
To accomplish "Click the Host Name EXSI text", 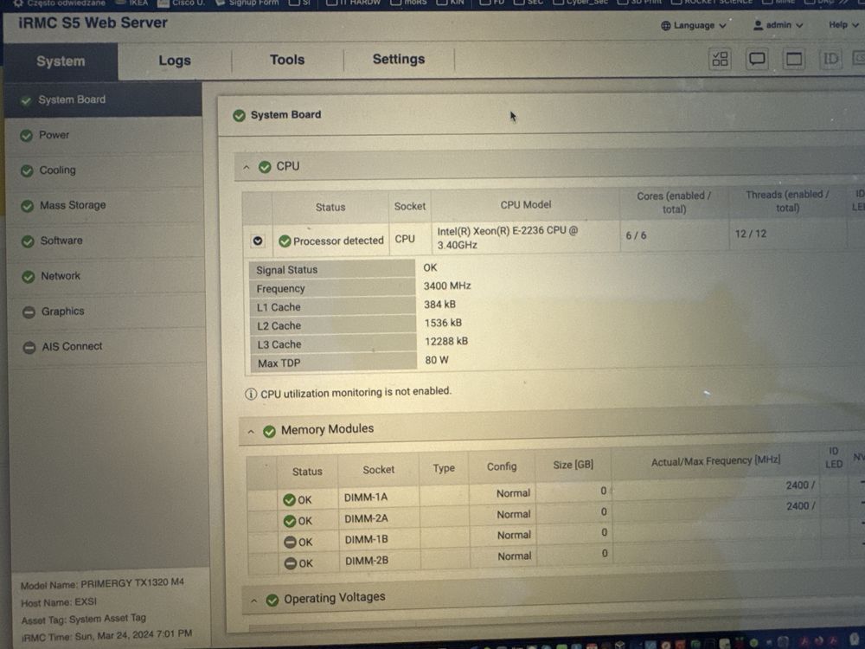I will pyautogui.click(x=59, y=602).
